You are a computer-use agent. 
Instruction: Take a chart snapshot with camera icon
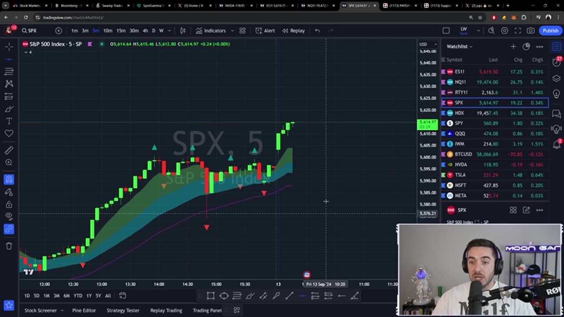click(x=531, y=30)
